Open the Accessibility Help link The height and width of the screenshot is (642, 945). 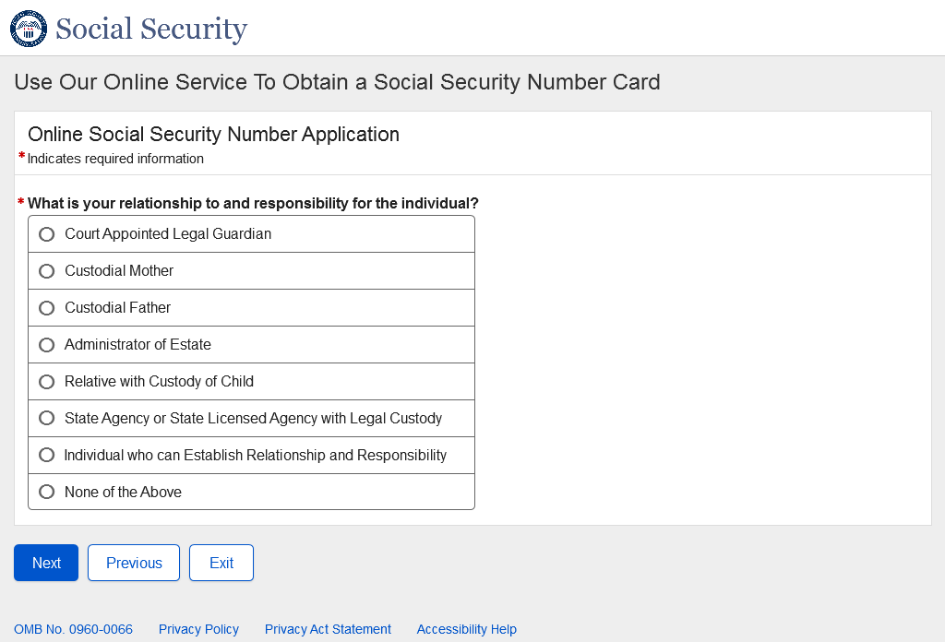point(466,629)
